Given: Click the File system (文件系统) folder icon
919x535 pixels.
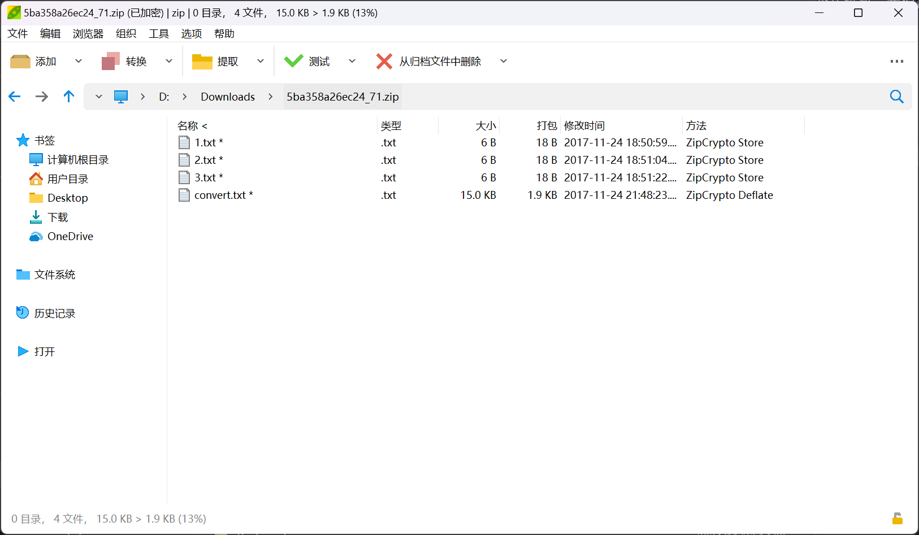Looking at the screenshot, I should [x=23, y=275].
